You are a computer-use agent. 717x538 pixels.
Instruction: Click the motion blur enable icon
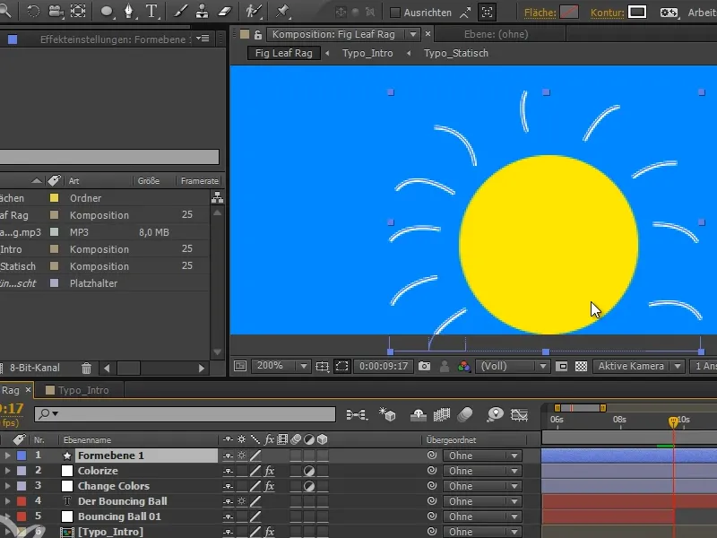pyautogui.click(x=465, y=414)
